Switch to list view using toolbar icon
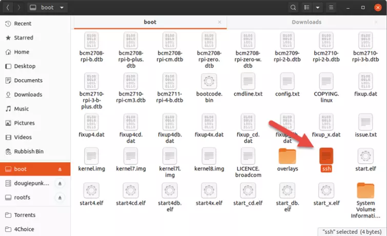 click(307, 7)
